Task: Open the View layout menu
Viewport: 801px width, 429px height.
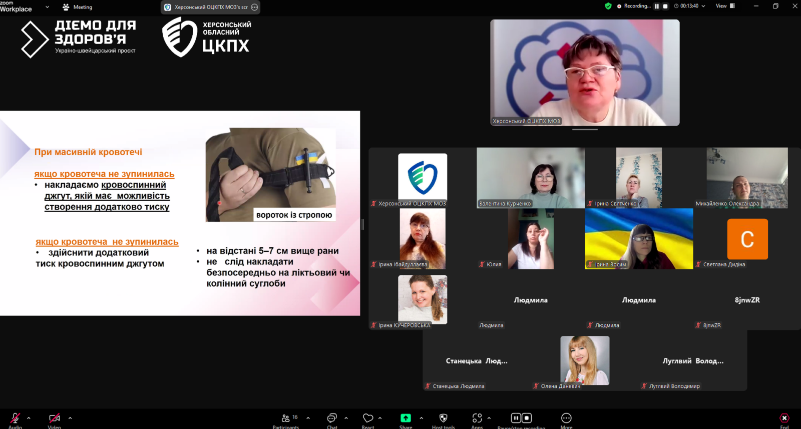Action: pos(725,7)
